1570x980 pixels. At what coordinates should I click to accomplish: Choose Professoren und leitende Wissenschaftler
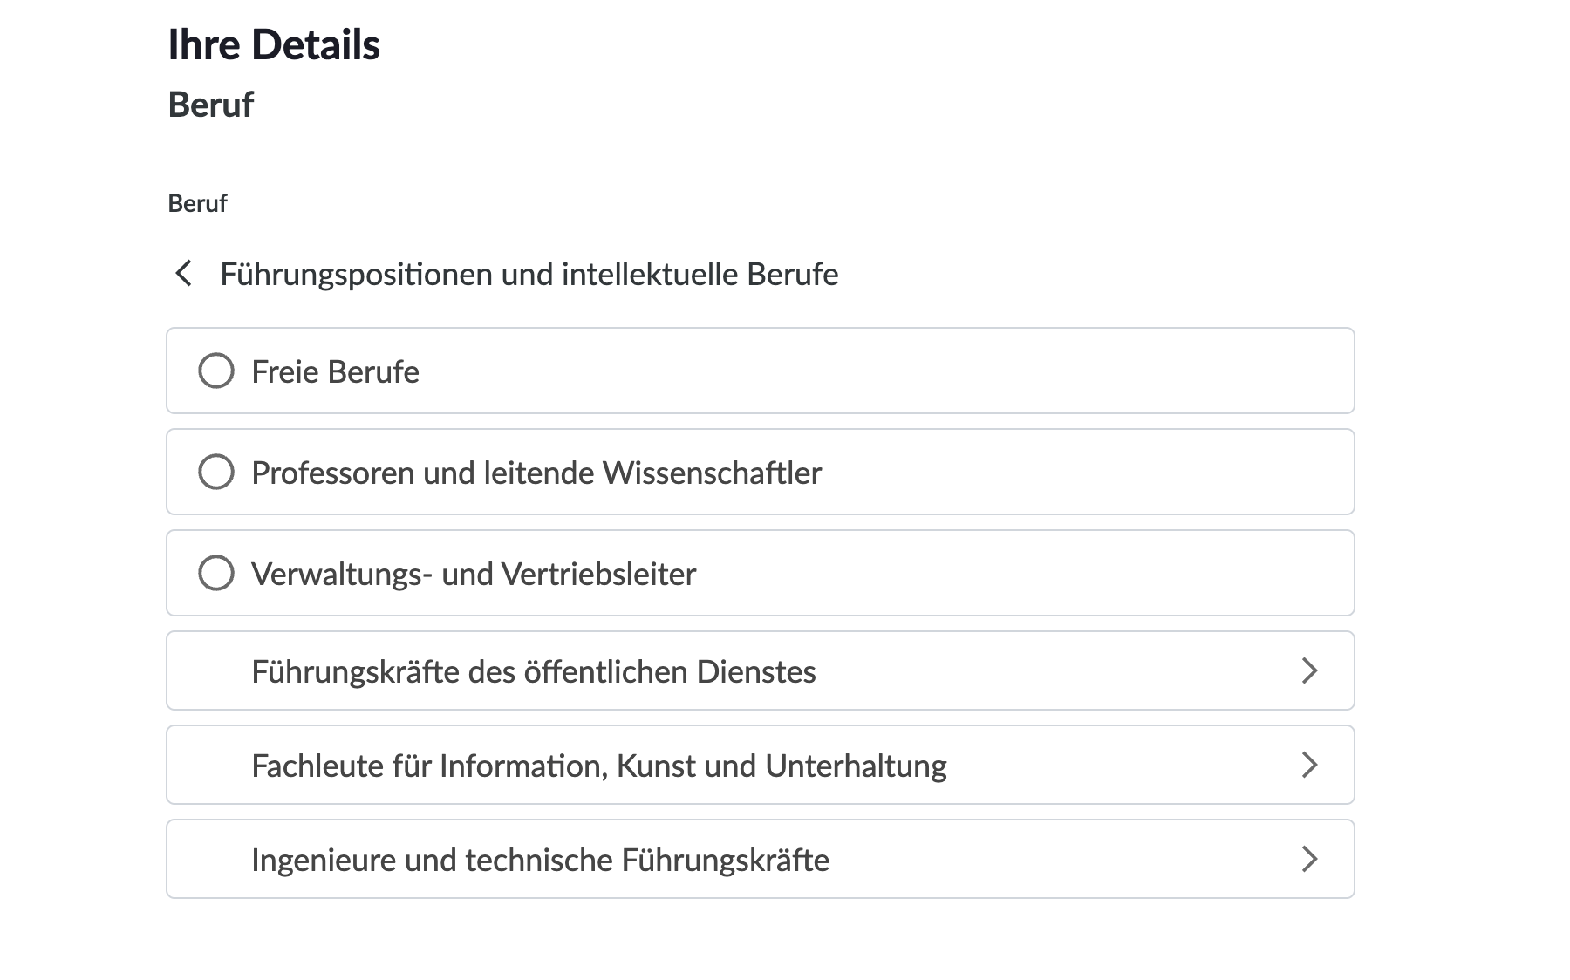tap(216, 473)
